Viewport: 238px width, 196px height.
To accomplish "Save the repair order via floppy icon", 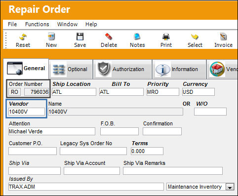I will click(80, 37).
